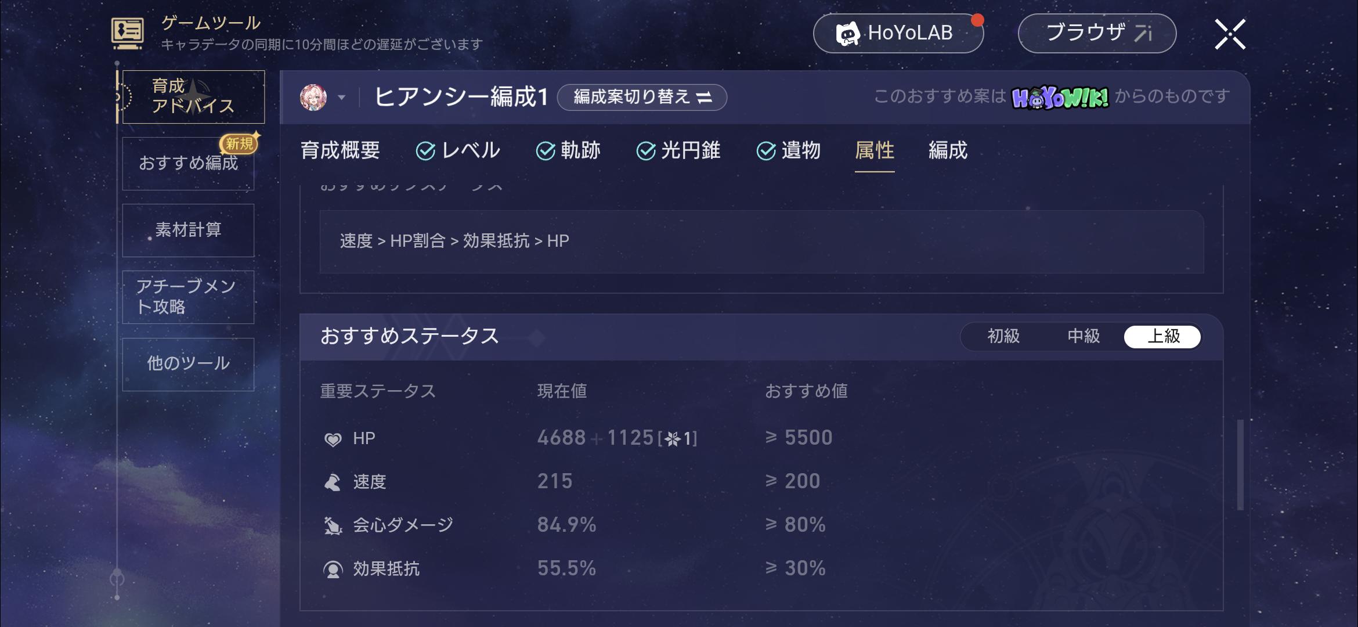Expand the character selector dropdown arrow

[x=342, y=98]
